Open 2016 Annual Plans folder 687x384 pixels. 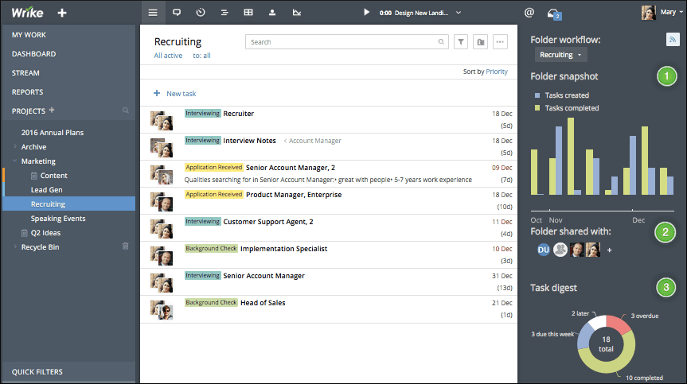[x=52, y=133]
